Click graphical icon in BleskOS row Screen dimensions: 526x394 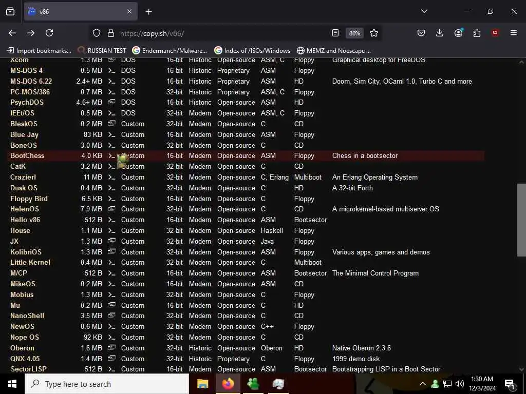(x=111, y=124)
